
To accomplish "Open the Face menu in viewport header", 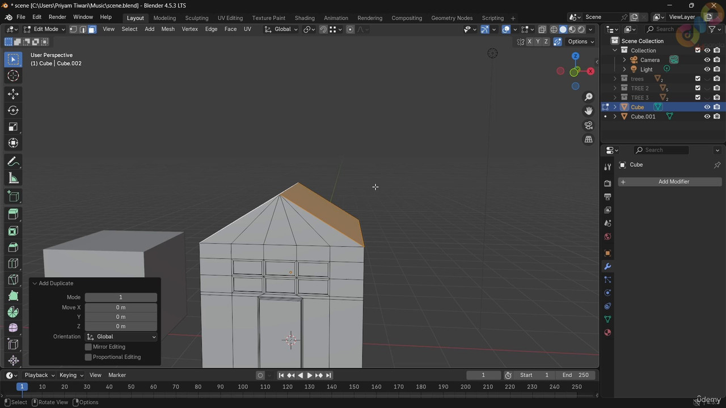I will [x=230, y=29].
